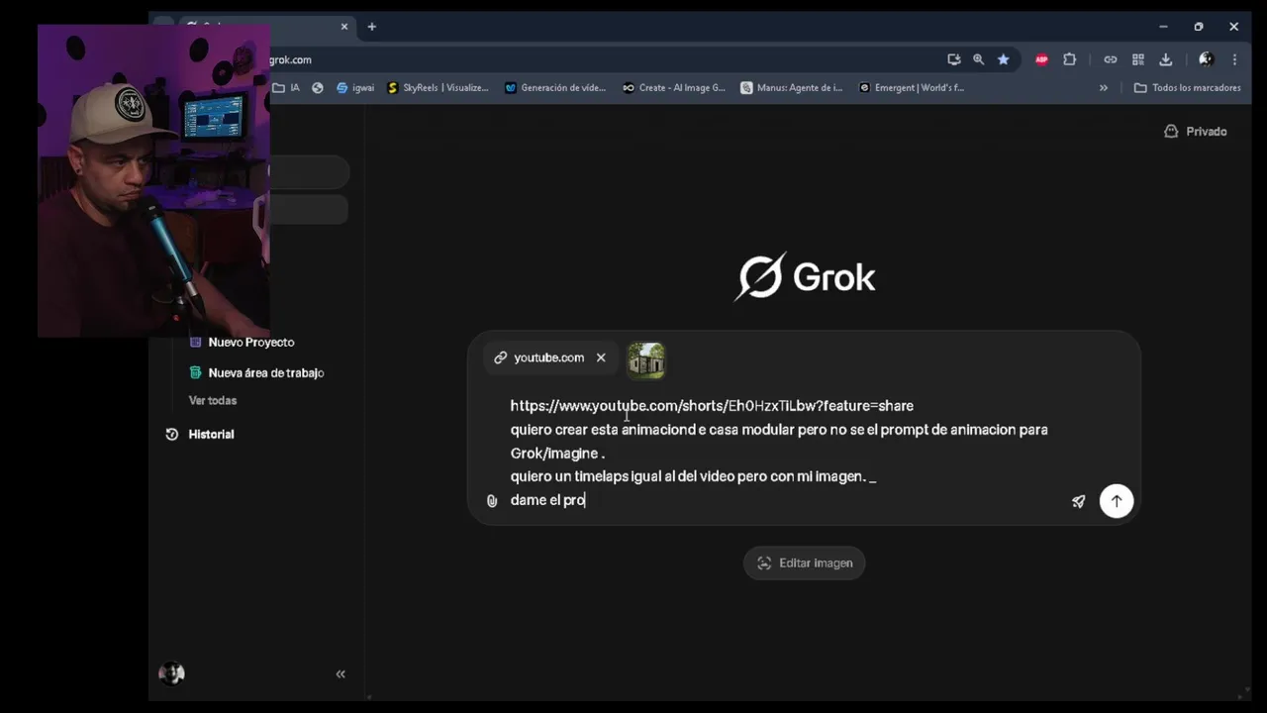This screenshot has height=713, width=1267.
Task: Open Chrome downloads icon
Action: coord(1166,59)
